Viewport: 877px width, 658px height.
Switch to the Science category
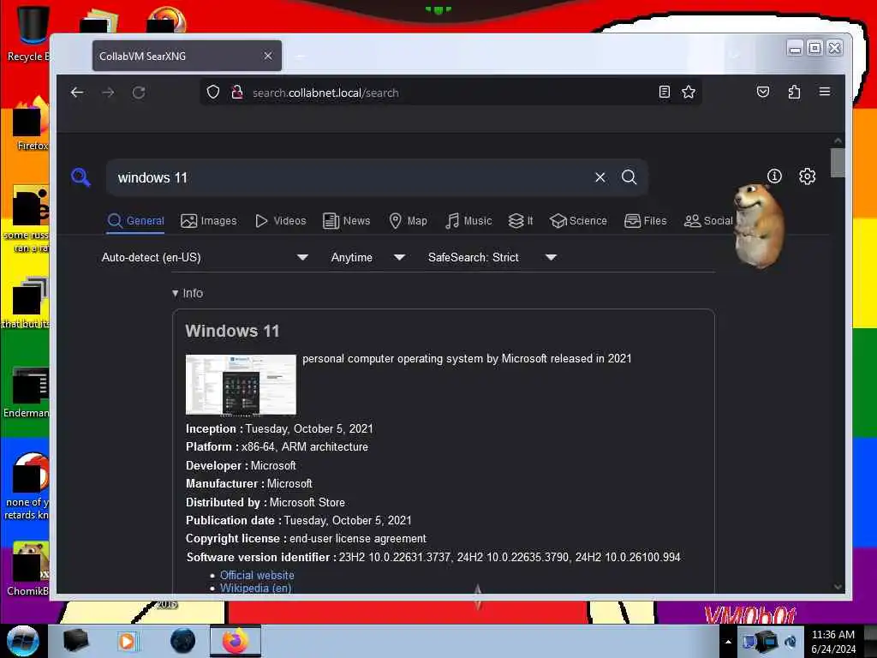[578, 221]
